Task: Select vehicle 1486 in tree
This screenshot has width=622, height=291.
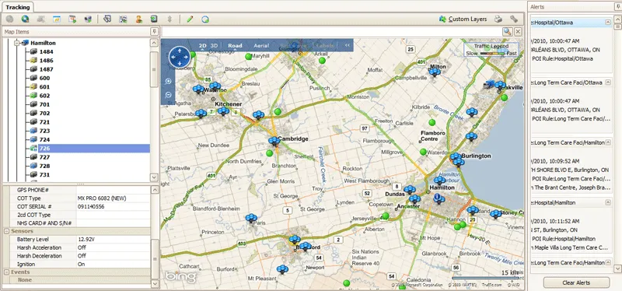Action: (x=47, y=61)
